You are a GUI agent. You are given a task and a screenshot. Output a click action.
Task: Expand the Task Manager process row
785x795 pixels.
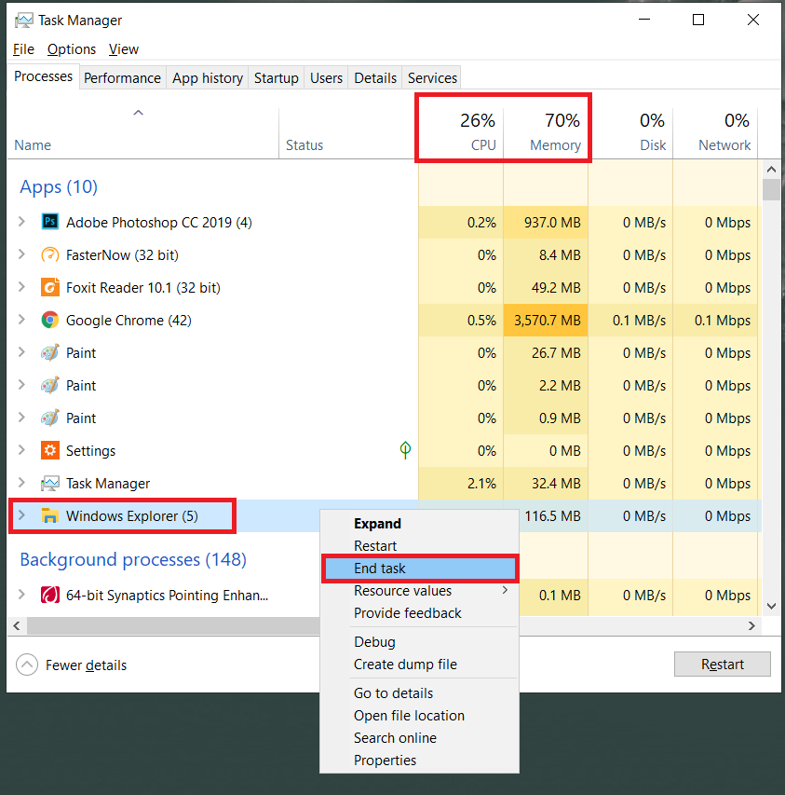[21, 483]
